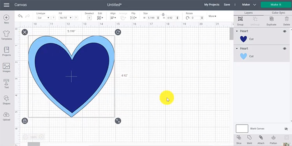
Task: Add Text to the canvas
Action: pyautogui.click(x=7, y=84)
